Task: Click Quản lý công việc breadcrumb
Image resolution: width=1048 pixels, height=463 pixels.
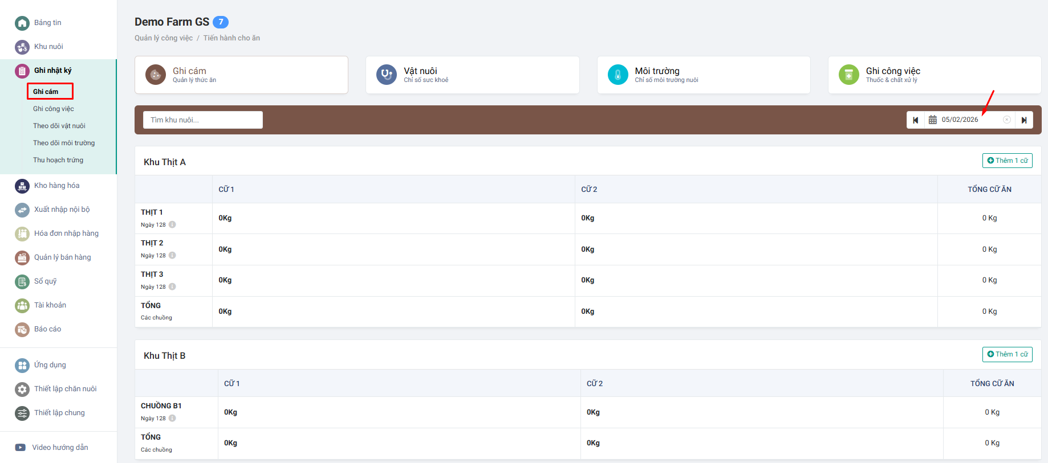Action: tap(164, 38)
